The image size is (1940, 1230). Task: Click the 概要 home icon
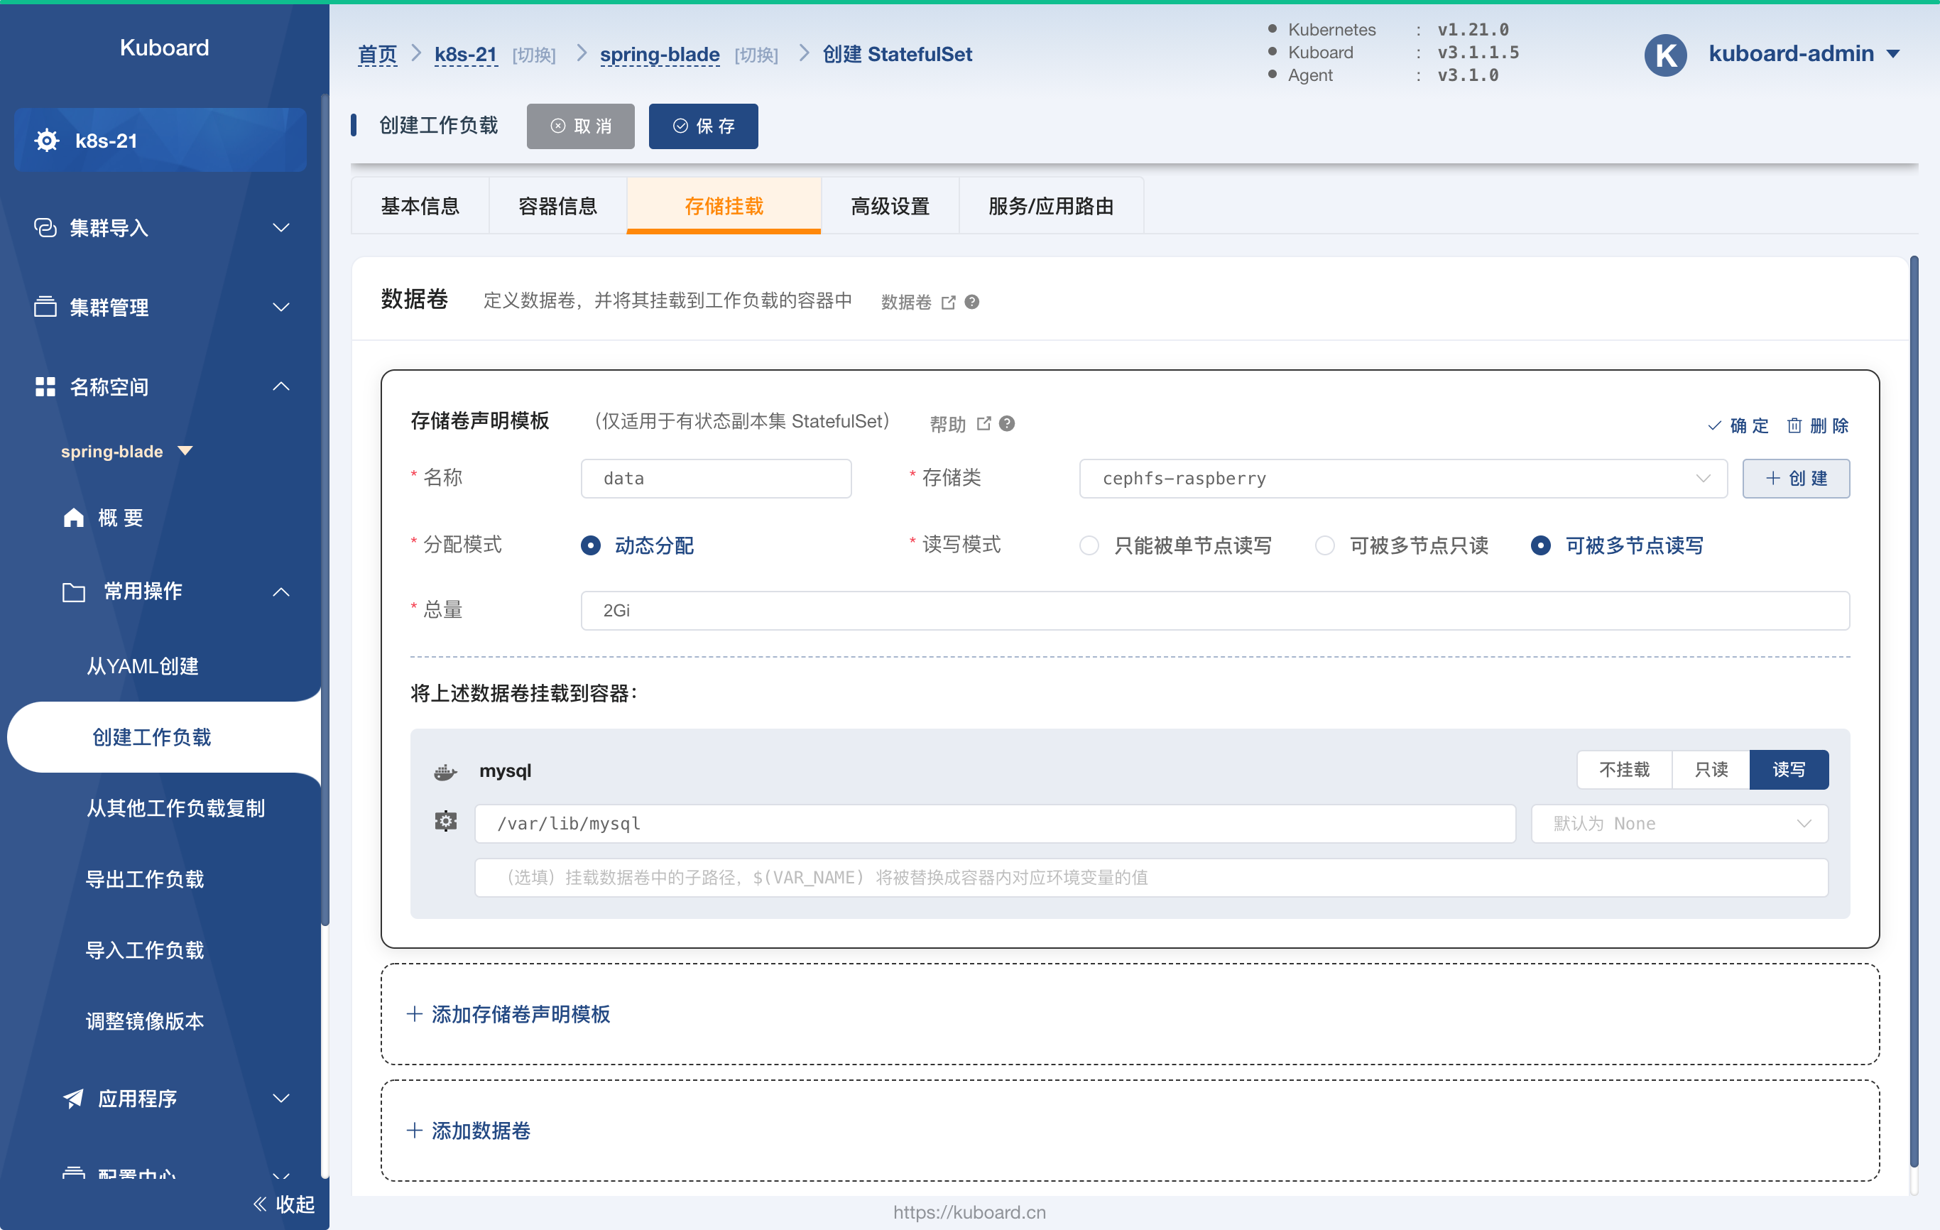point(73,517)
